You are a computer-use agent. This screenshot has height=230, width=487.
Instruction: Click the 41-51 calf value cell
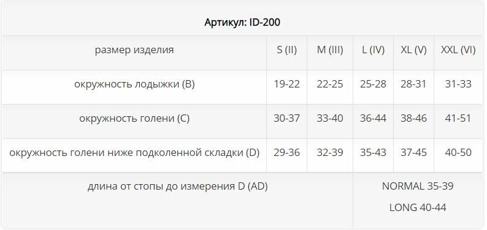pos(458,118)
